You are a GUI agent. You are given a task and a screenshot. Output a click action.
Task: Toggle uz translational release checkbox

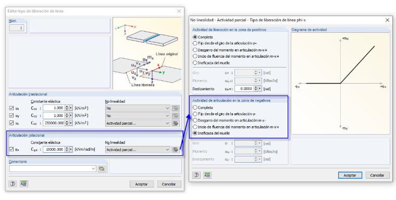point(11,123)
